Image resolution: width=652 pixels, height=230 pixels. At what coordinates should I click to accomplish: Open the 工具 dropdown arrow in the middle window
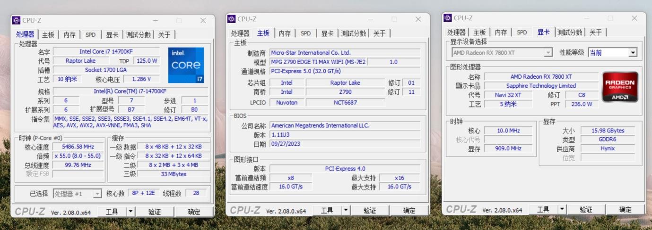point(346,210)
